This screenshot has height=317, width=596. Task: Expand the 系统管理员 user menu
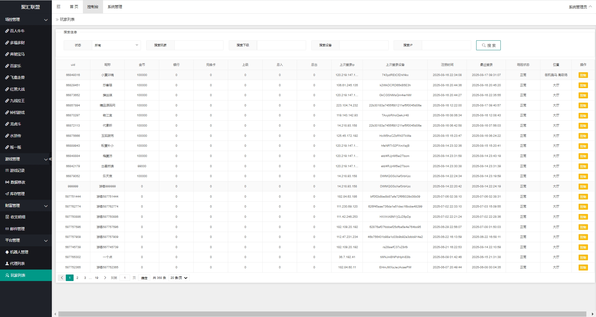580,7
